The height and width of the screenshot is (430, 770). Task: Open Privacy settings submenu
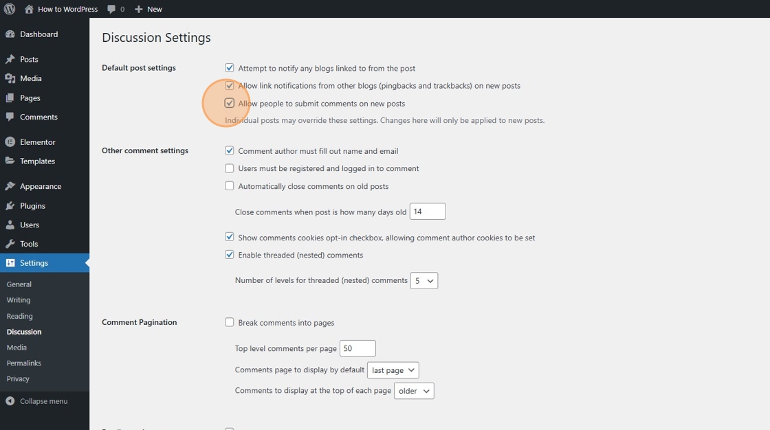[18, 379]
